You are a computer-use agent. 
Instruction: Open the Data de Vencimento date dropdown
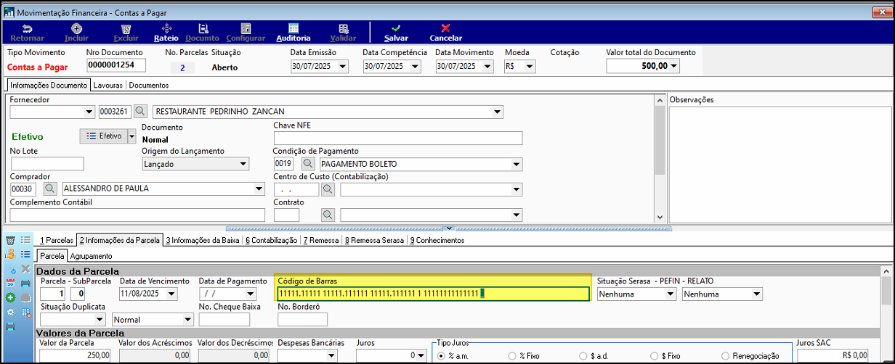point(171,294)
